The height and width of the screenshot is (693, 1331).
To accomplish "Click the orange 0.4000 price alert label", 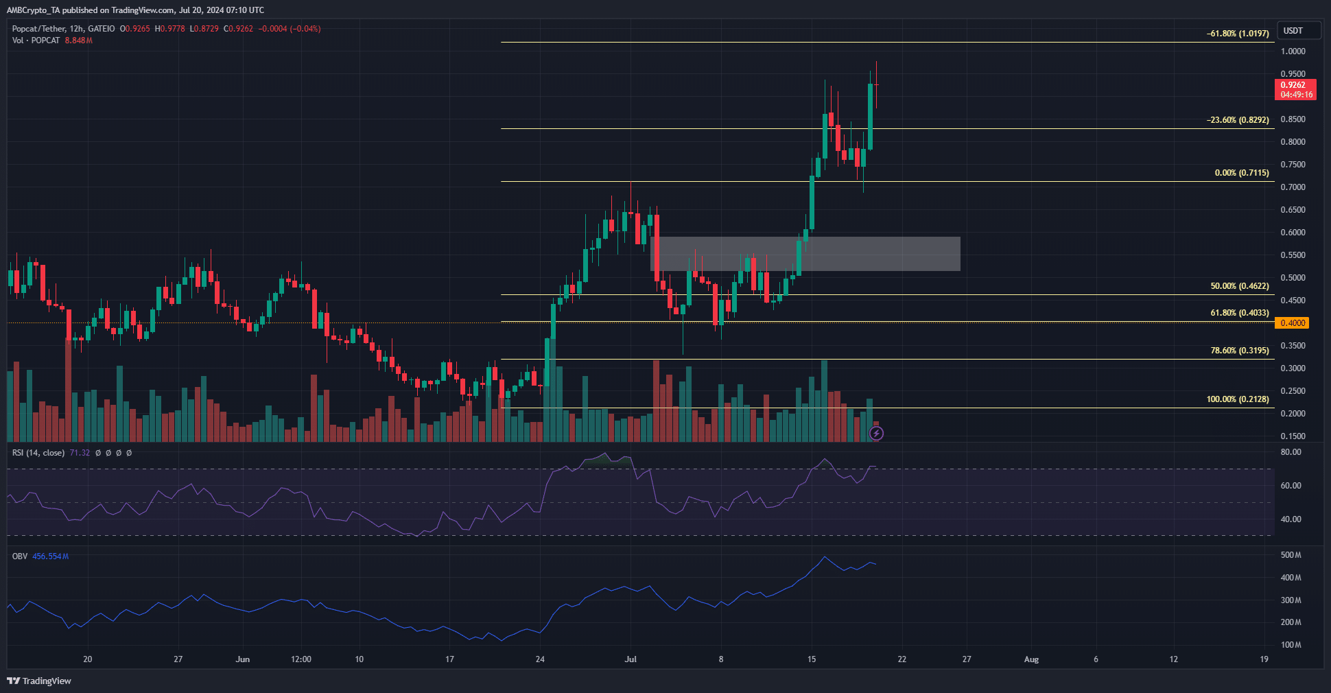I will (1292, 323).
